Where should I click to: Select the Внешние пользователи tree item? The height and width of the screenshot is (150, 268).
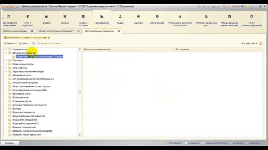tap(24, 127)
